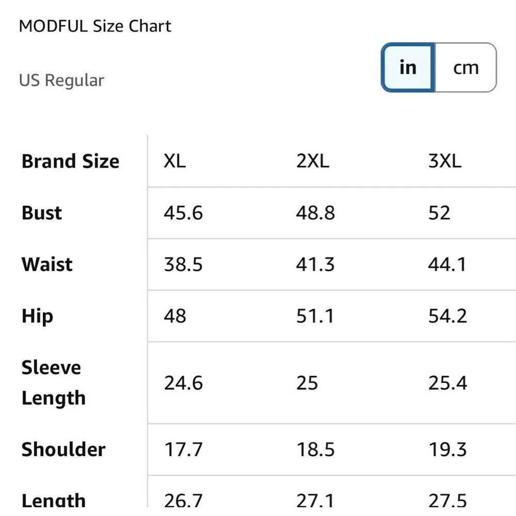Click the Shoulder row label
This screenshot has height=516, width=516.
click(x=63, y=449)
